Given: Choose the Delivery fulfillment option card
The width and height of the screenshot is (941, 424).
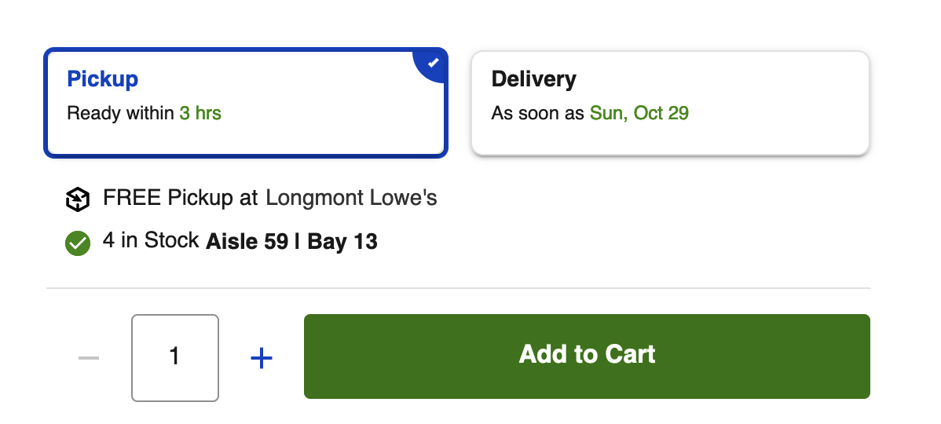Looking at the screenshot, I should [x=670, y=103].
